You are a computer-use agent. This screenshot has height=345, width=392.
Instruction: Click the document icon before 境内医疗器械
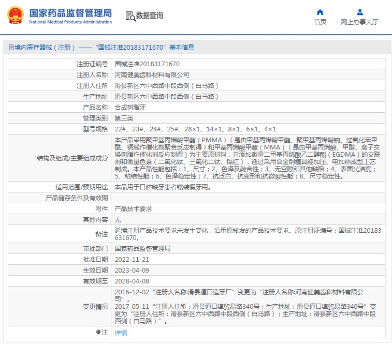(11, 47)
